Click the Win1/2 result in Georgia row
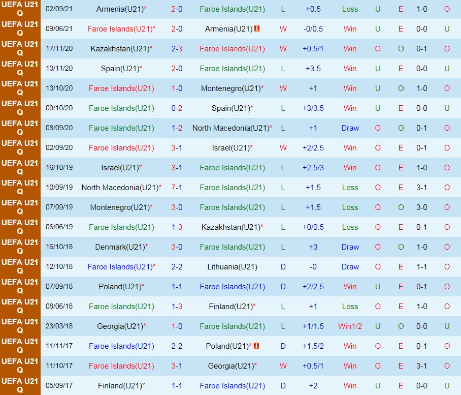The image size is (461, 395). [x=350, y=326]
